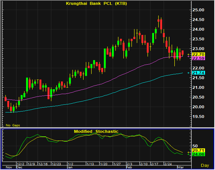Click the 23.50 price axis label
215x170 pixels.
click(x=198, y=39)
